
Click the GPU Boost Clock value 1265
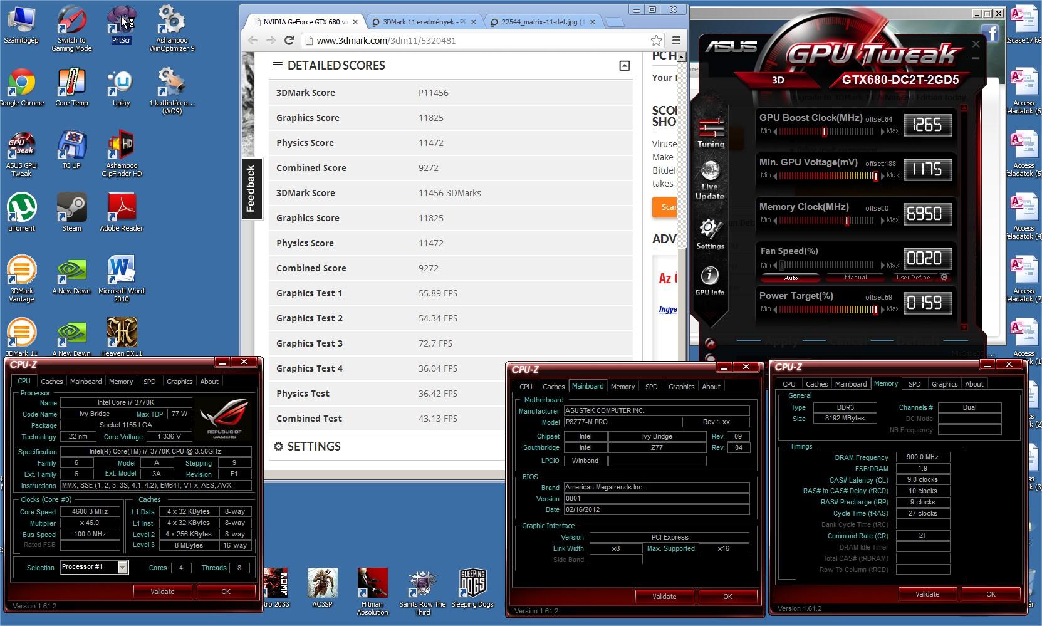928,125
